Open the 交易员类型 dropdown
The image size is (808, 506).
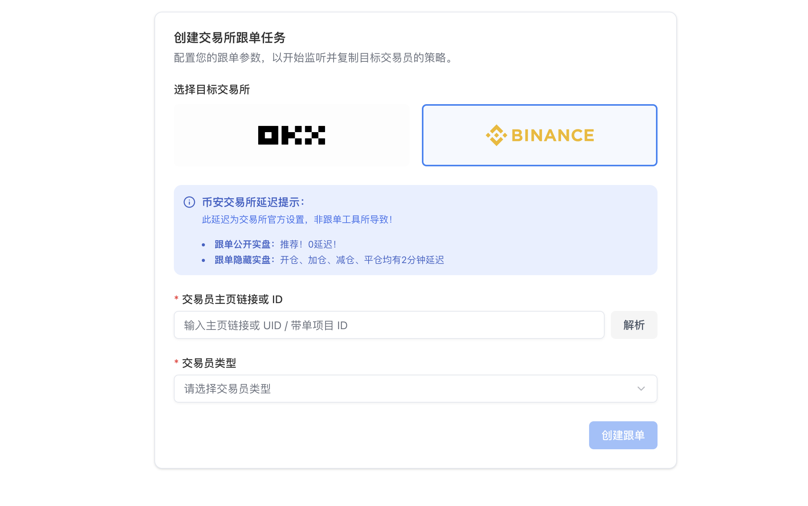click(x=416, y=389)
